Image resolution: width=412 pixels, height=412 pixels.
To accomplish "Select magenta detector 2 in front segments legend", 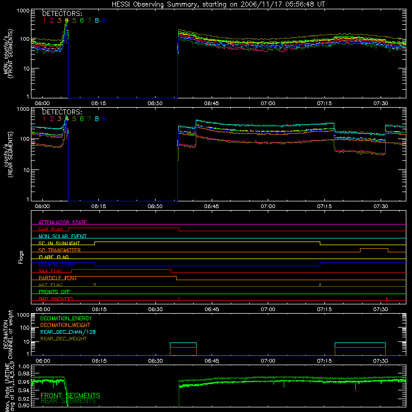I will point(52,21).
